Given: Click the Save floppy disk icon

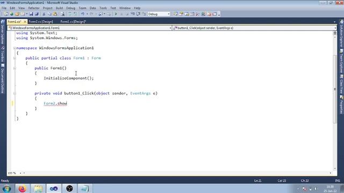Looking at the screenshot, I should pos(31,14).
